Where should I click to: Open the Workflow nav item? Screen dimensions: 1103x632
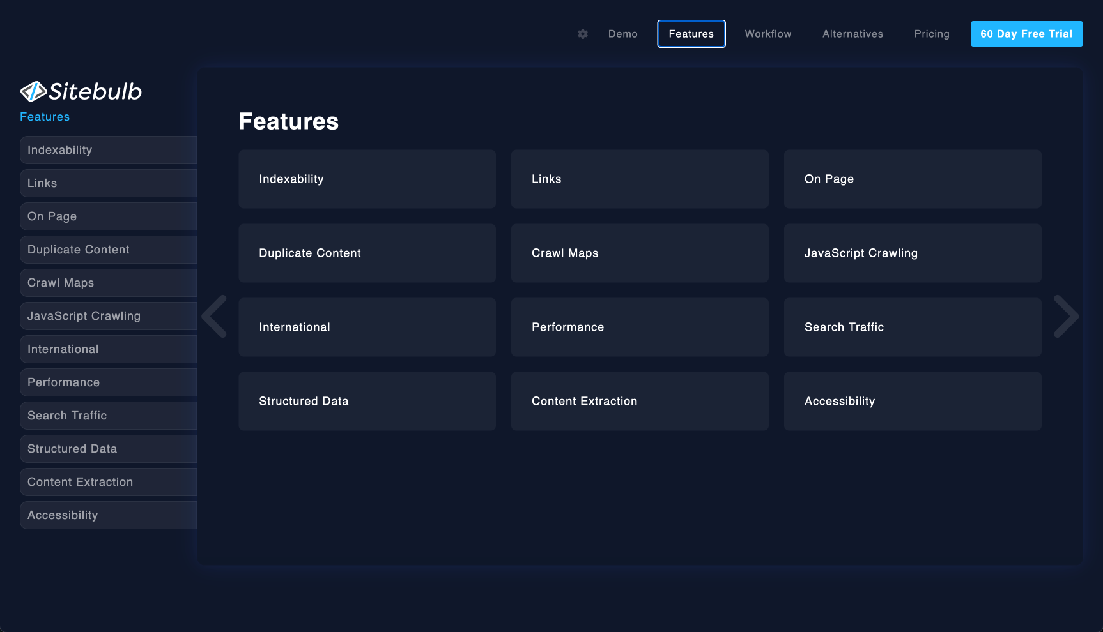point(767,34)
